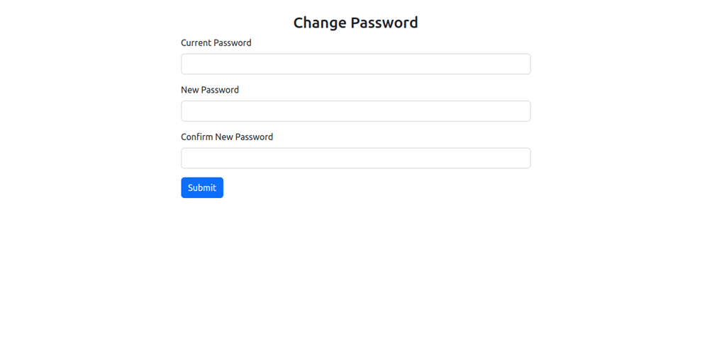Click the page title 'Change Password'
Viewport: 712px width, 348px height.
[355, 23]
